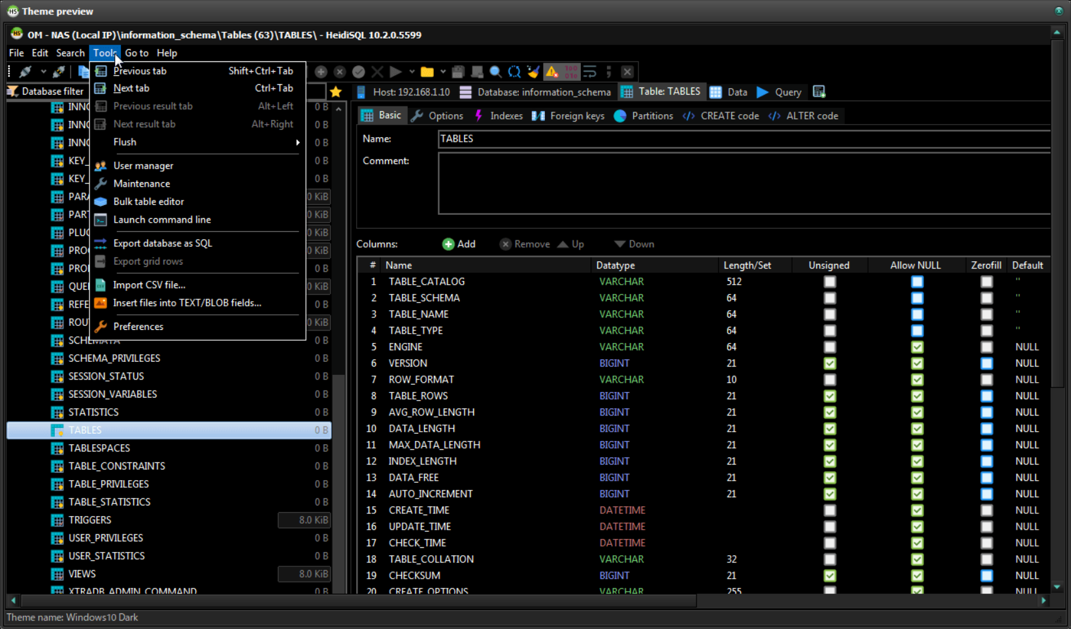Image resolution: width=1071 pixels, height=629 pixels.
Task: Click the save floppy disk toolbar icon
Action: 458,71
